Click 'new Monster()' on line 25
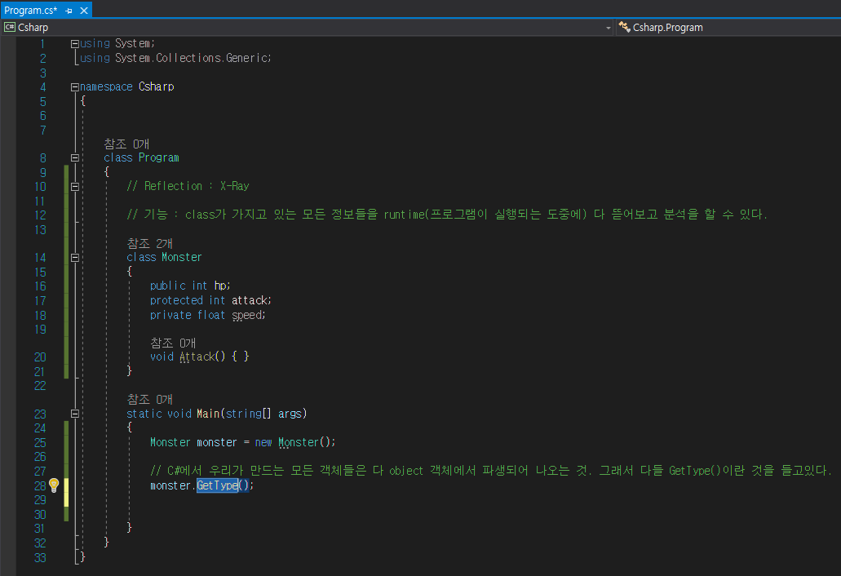 pos(294,442)
